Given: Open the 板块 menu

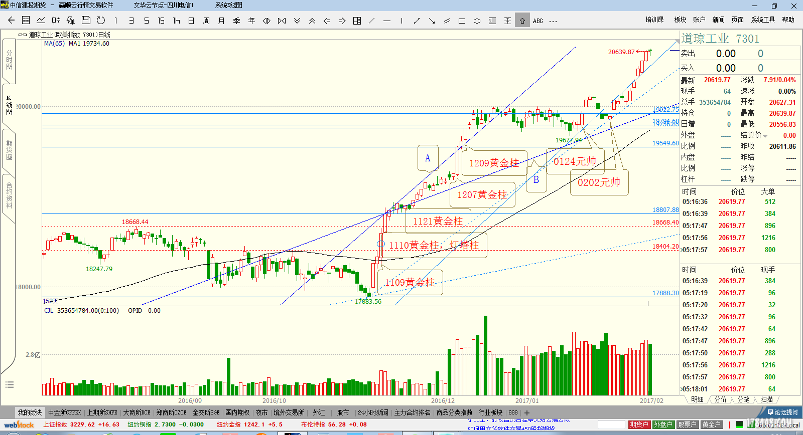Looking at the screenshot, I should [680, 20].
